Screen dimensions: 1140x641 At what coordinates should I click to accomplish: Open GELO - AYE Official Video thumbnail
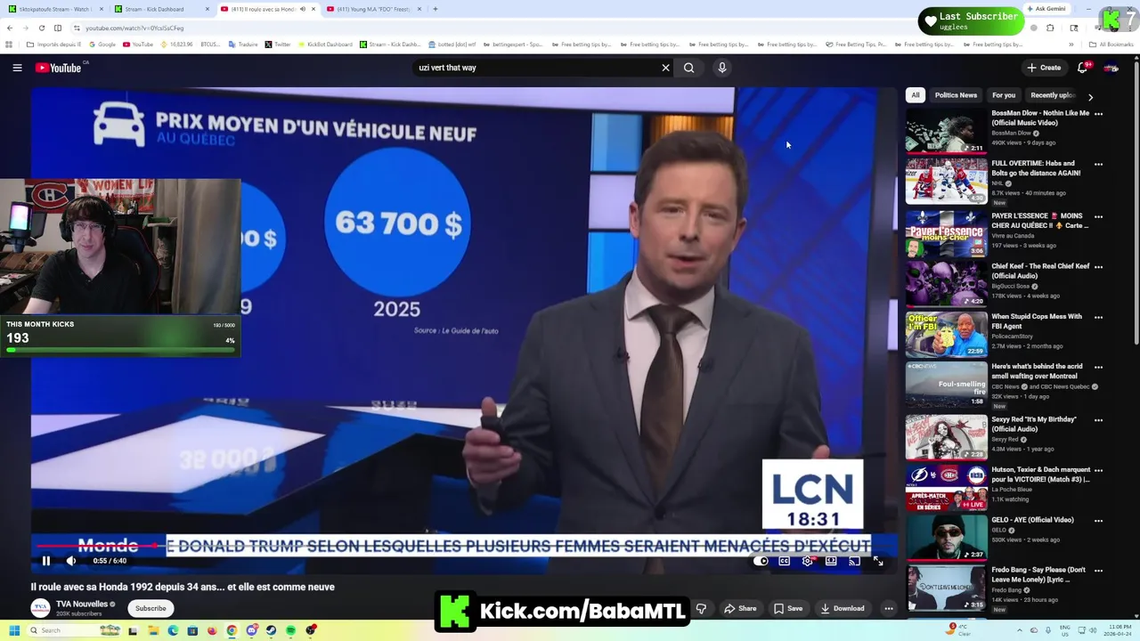(x=946, y=538)
